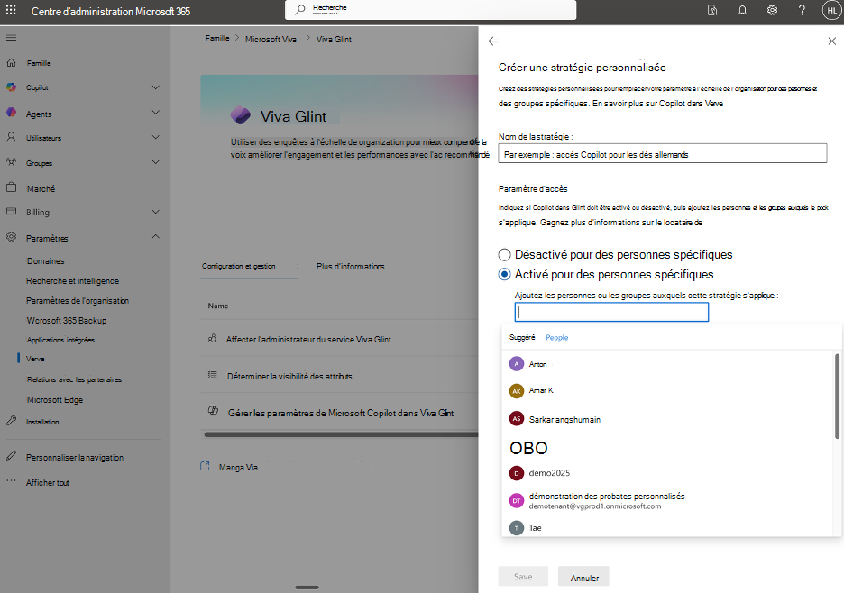Click the Manga Via external link icon
This screenshot has width=844, height=593.
205,466
